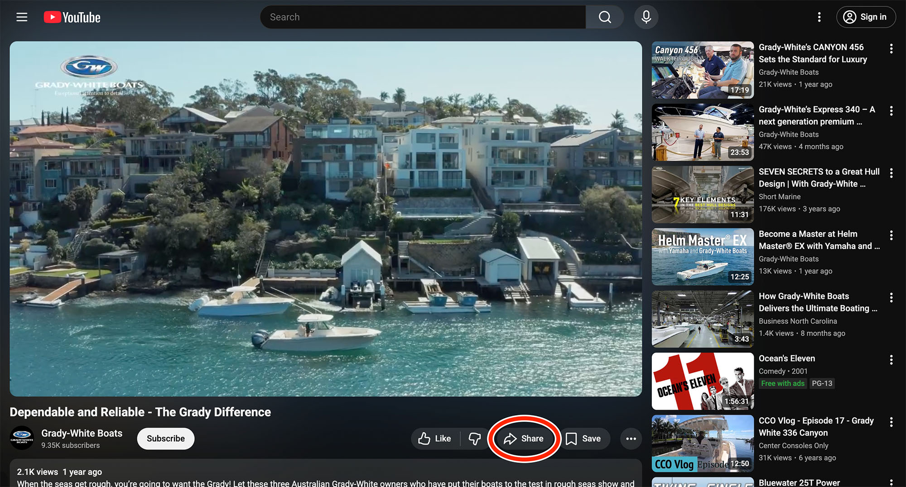Focus the Search input field
Screen dimensions: 906x487
click(423, 17)
